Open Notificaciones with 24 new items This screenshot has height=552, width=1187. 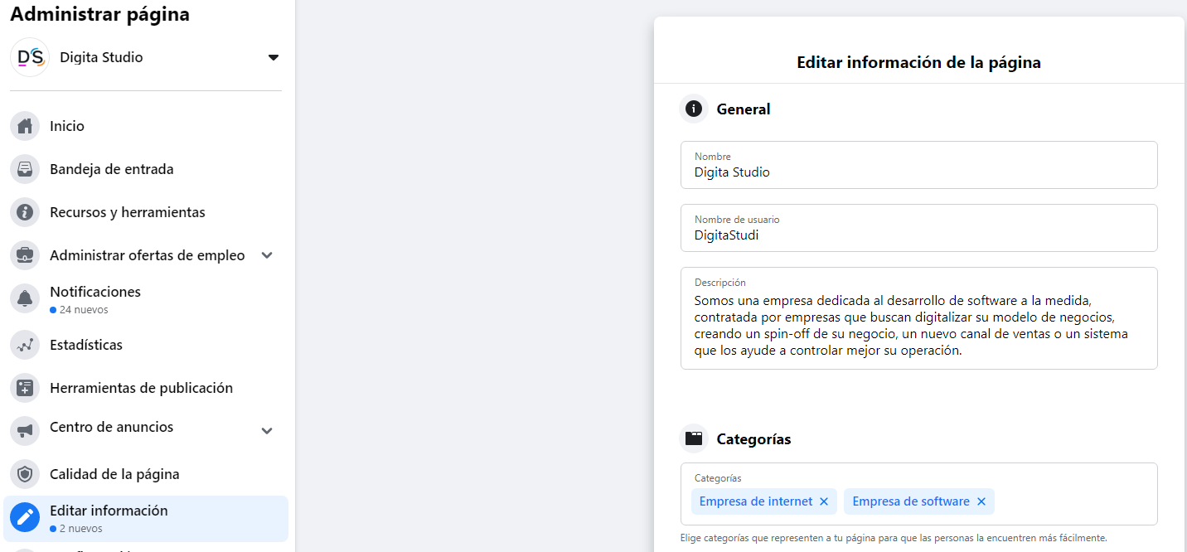coord(146,299)
